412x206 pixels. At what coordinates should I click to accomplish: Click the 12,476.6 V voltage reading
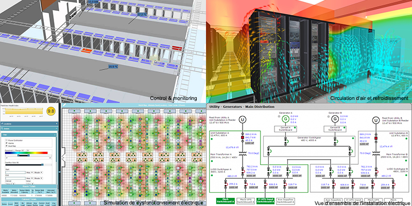232,147
